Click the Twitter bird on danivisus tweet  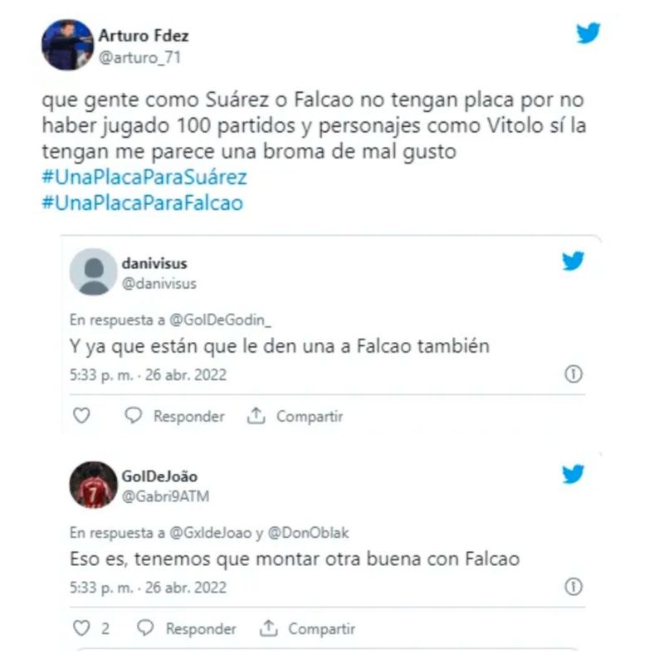click(x=573, y=261)
